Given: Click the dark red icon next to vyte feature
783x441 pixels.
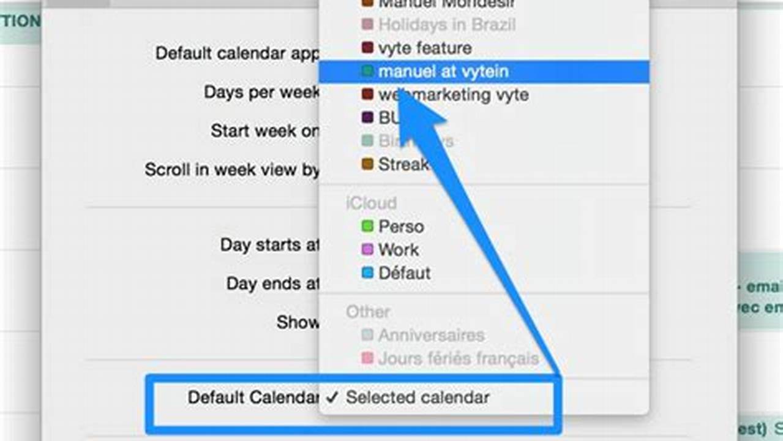Looking at the screenshot, I should 367,48.
